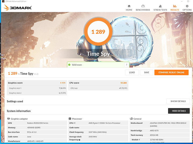Switch to the Benchmarks tab
Image resolution: width=193 pixels, height=144 pixels.
[143, 8]
